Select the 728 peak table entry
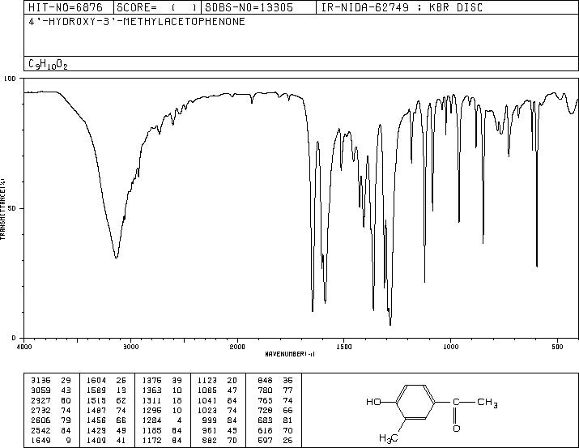Viewport: 579px width, 448px height. (x=275, y=410)
